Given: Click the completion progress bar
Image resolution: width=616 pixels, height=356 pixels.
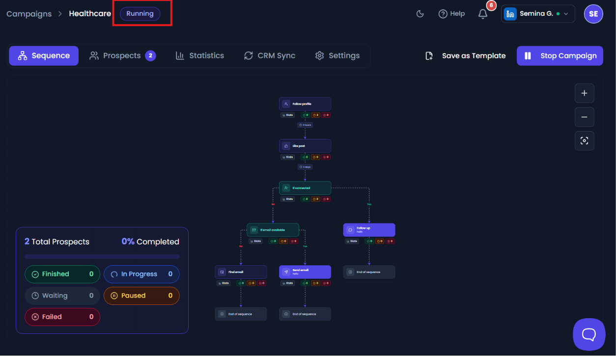Looking at the screenshot, I should point(102,256).
